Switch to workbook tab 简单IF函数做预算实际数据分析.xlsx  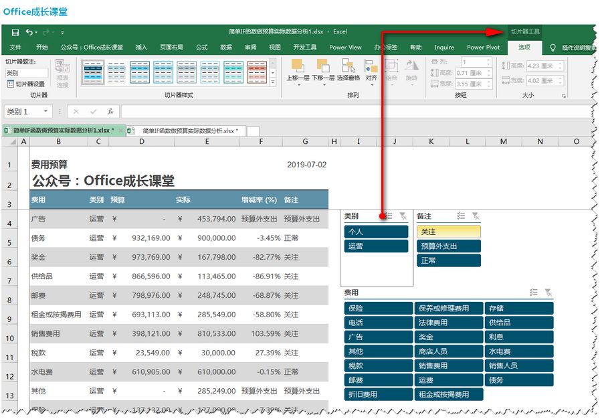click(186, 131)
